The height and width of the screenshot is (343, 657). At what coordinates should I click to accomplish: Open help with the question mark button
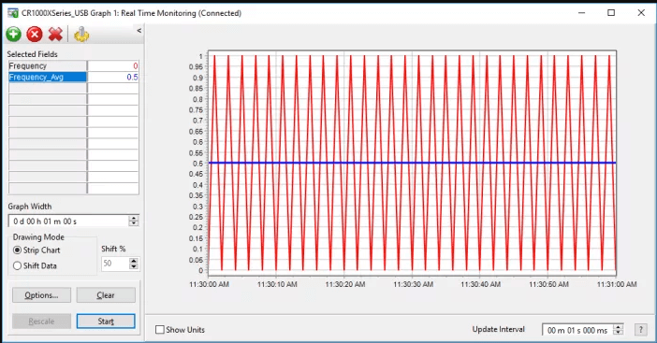pyautogui.click(x=640, y=330)
